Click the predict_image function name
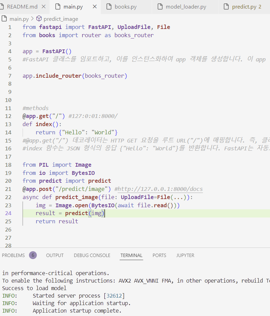This screenshot has height=316, width=270. (77, 197)
